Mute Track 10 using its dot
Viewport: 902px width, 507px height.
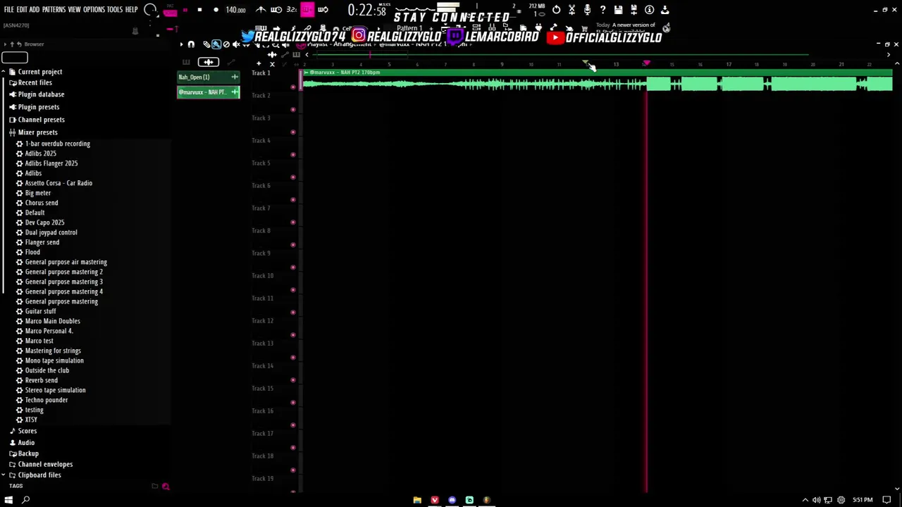coord(293,289)
